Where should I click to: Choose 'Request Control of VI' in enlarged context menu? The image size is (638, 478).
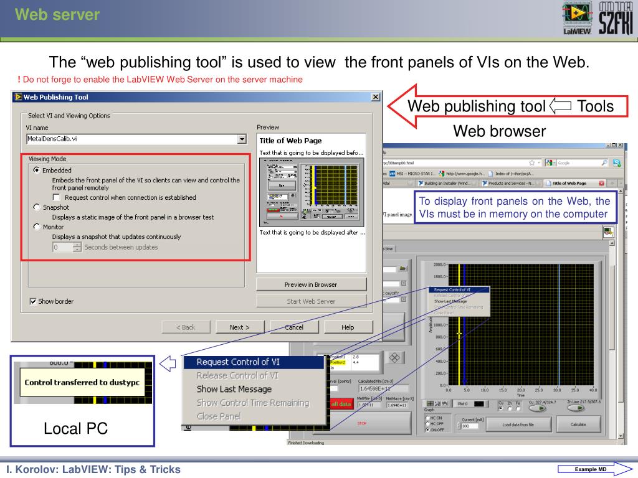(253, 362)
